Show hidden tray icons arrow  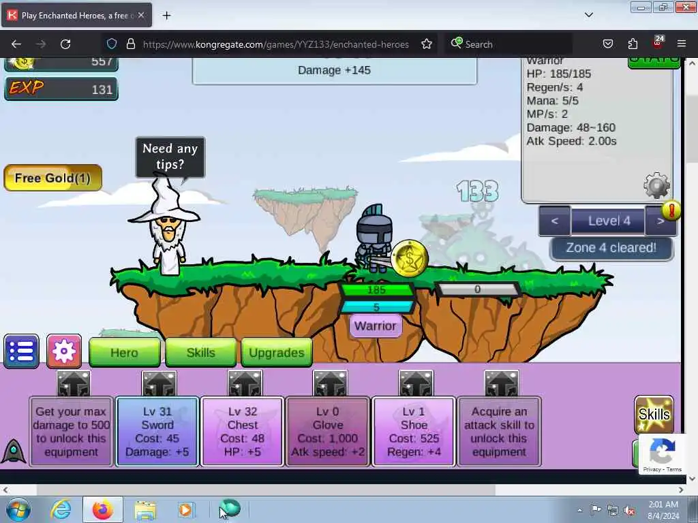pos(580,511)
